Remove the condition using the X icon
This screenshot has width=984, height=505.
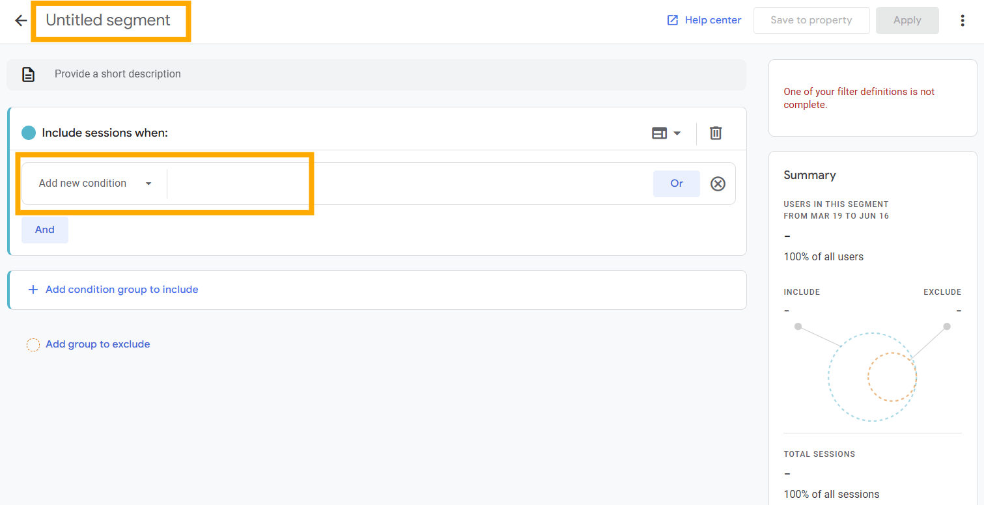coord(718,184)
